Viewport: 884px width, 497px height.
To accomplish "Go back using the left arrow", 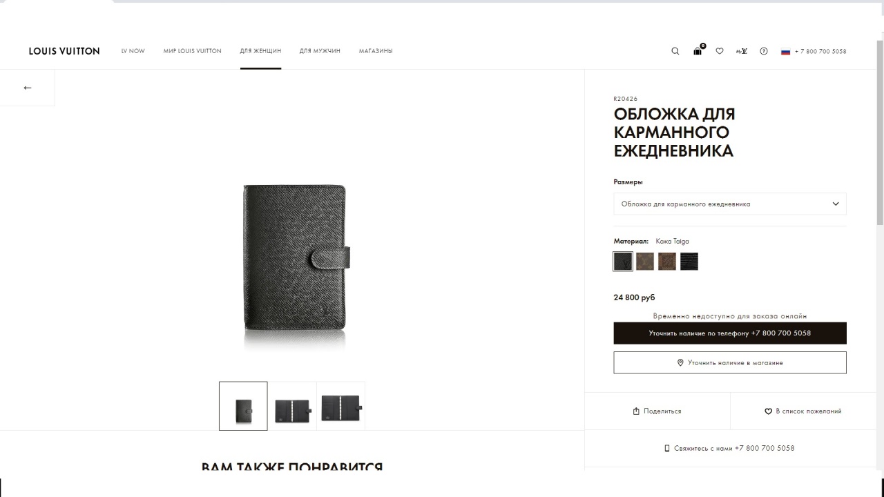I will [28, 88].
